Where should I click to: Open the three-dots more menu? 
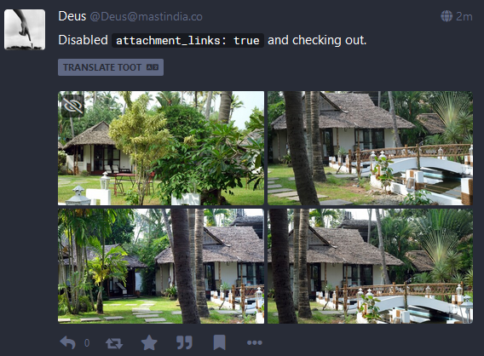[x=255, y=342]
